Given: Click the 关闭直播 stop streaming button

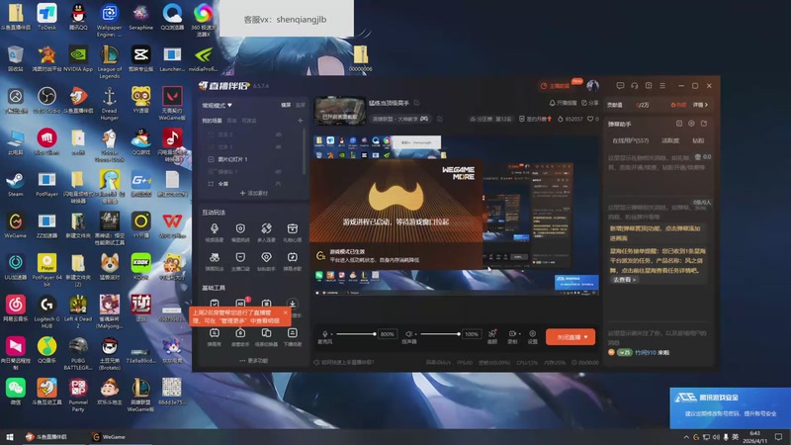Looking at the screenshot, I should [x=571, y=337].
